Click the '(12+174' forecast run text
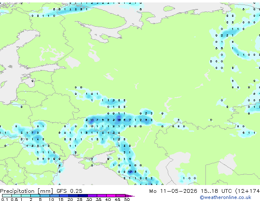 [x=248, y=191]
